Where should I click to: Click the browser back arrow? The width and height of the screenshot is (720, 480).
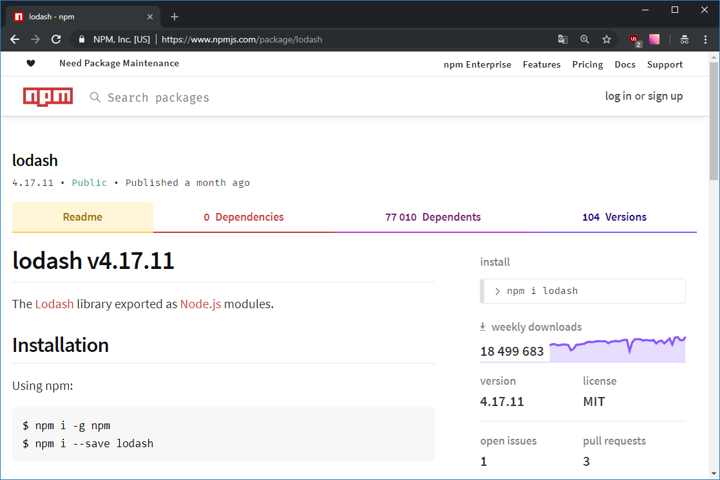click(15, 39)
